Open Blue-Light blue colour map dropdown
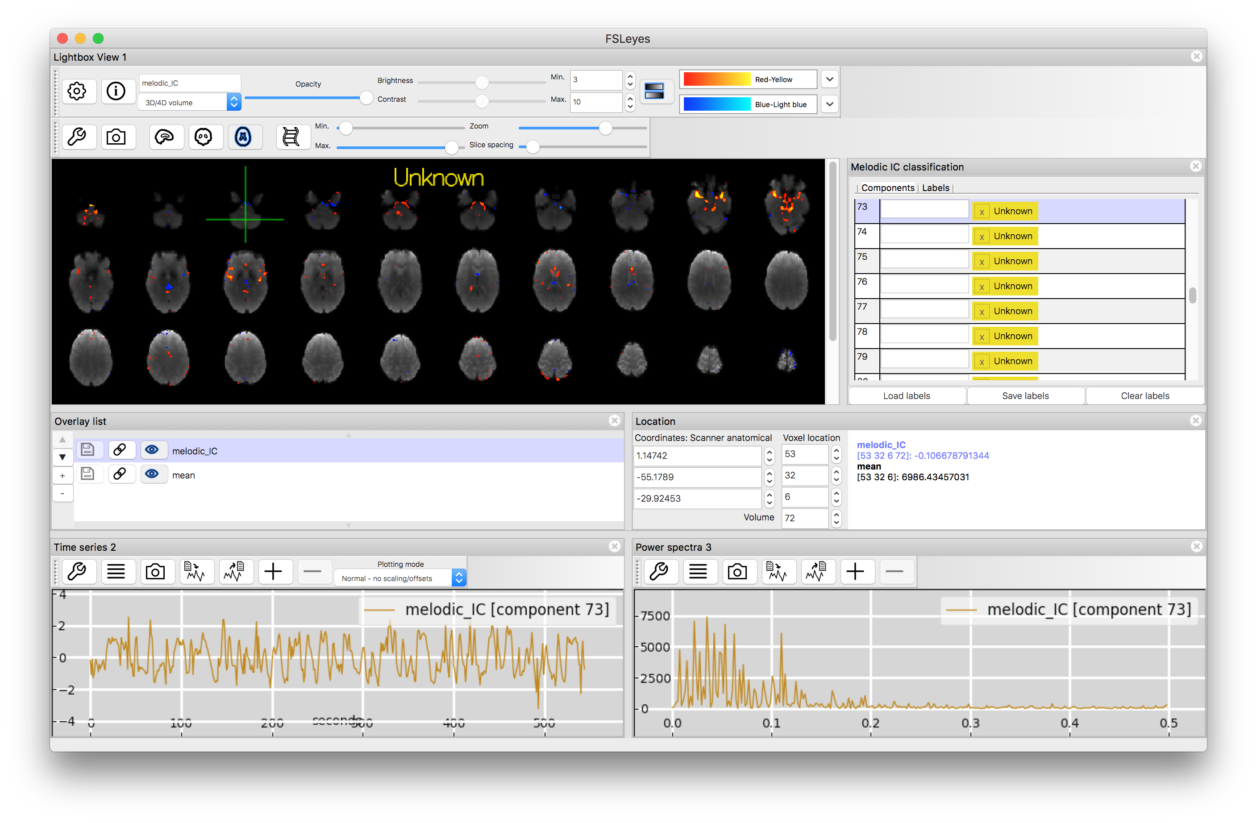 (x=830, y=104)
